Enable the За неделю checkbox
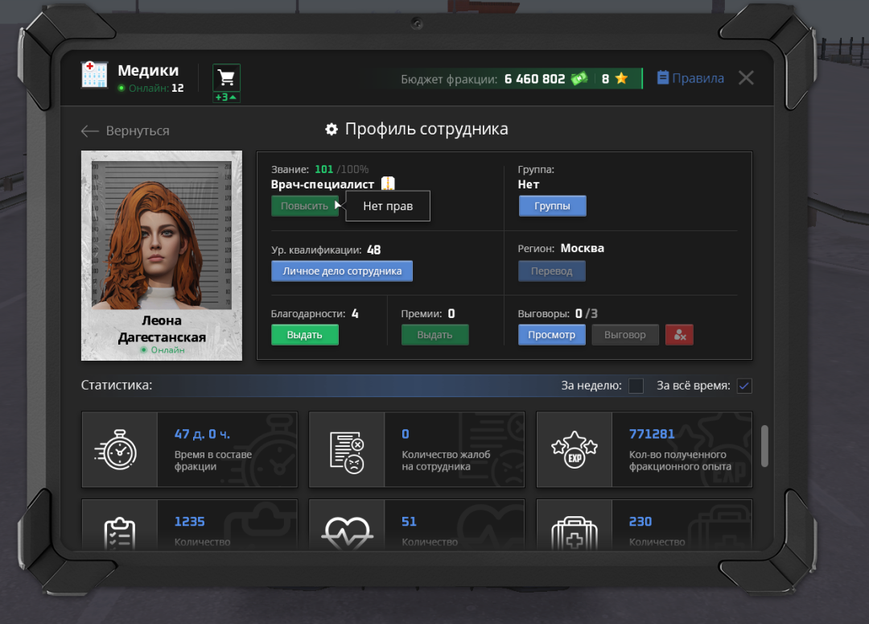This screenshot has width=869, height=624. click(x=636, y=386)
